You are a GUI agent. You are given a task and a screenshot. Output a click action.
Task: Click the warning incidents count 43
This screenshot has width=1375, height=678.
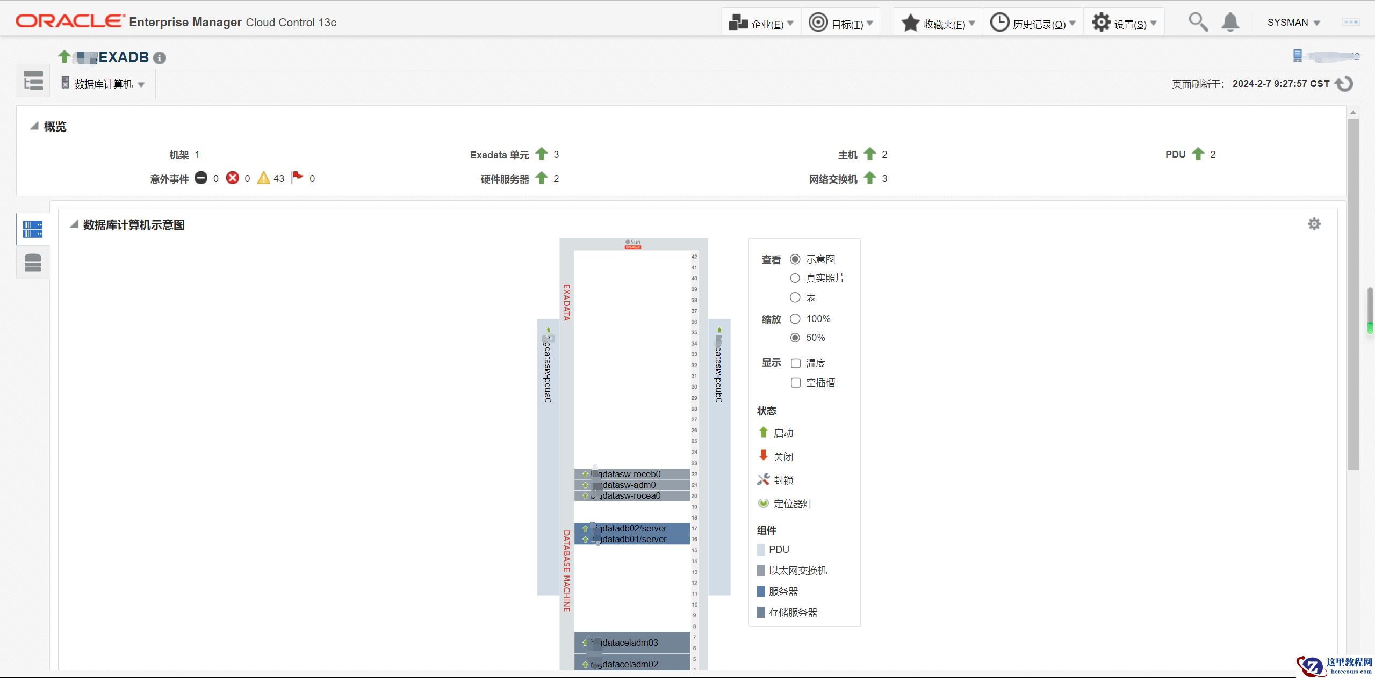point(278,179)
